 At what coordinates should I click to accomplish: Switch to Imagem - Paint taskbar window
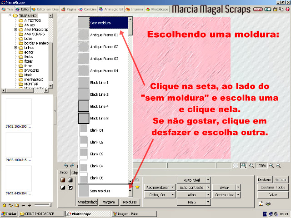point(134,214)
